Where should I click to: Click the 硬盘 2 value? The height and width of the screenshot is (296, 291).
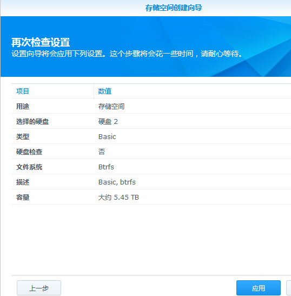click(x=108, y=121)
